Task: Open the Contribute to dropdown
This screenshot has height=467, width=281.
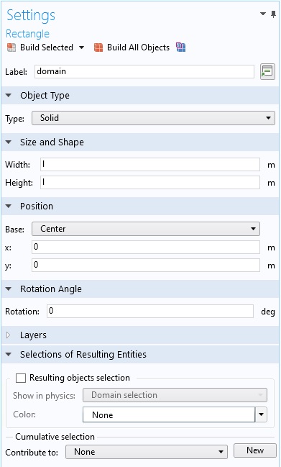Action: (x=147, y=452)
